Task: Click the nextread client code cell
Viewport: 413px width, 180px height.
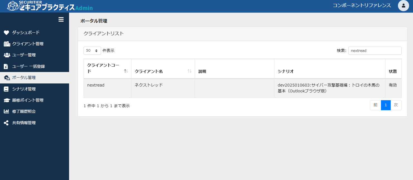Action: pos(107,88)
